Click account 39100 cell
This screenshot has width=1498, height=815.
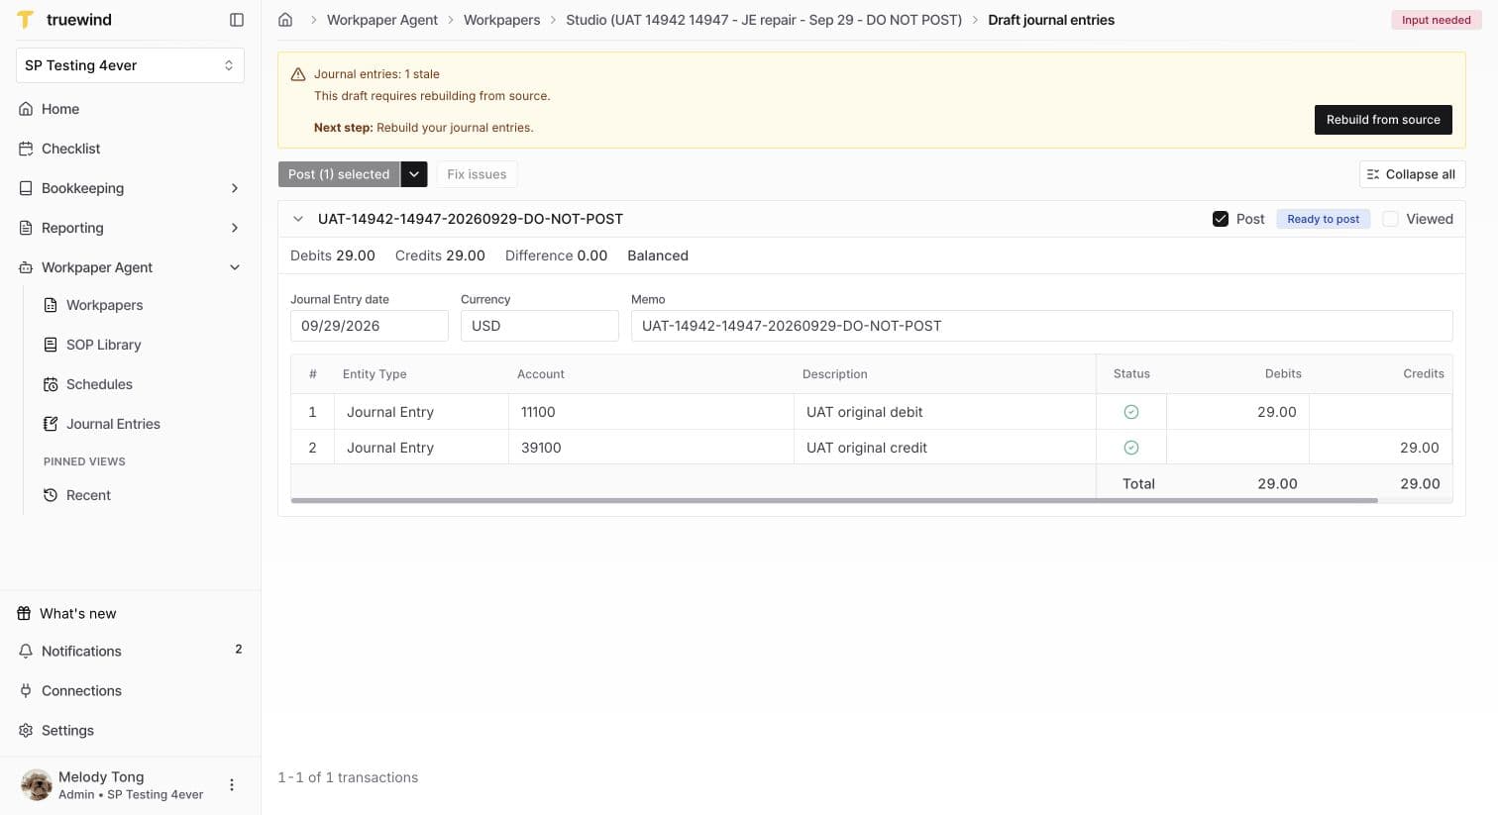tap(651, 448)
